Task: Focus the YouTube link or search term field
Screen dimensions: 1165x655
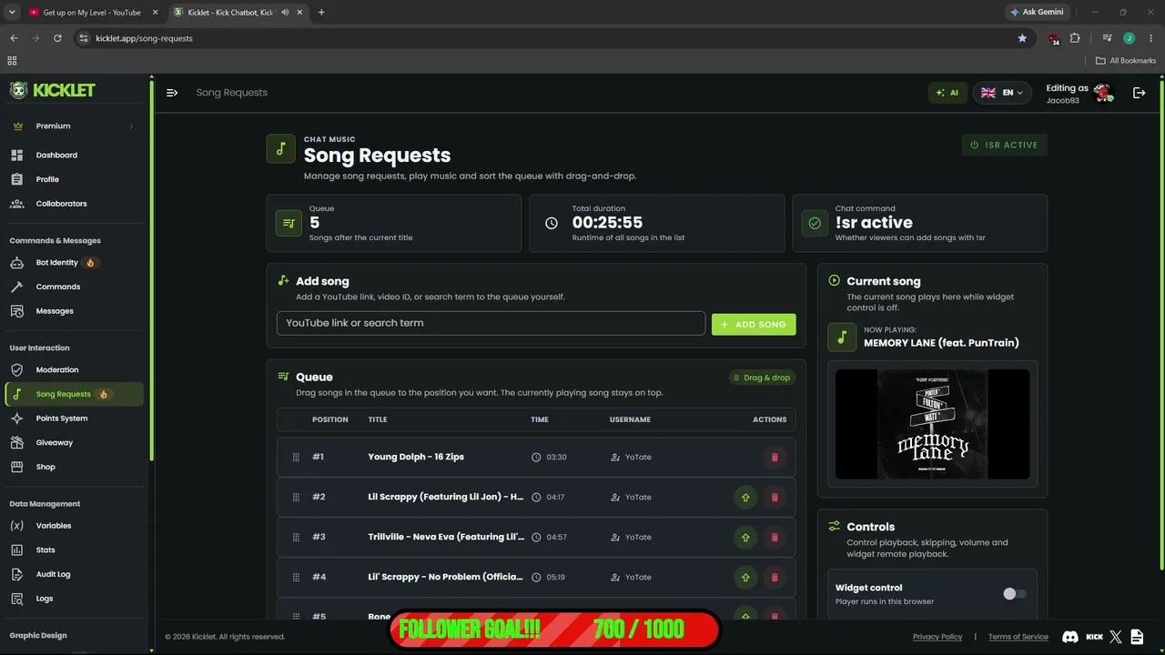Action: tap(491, 323)
